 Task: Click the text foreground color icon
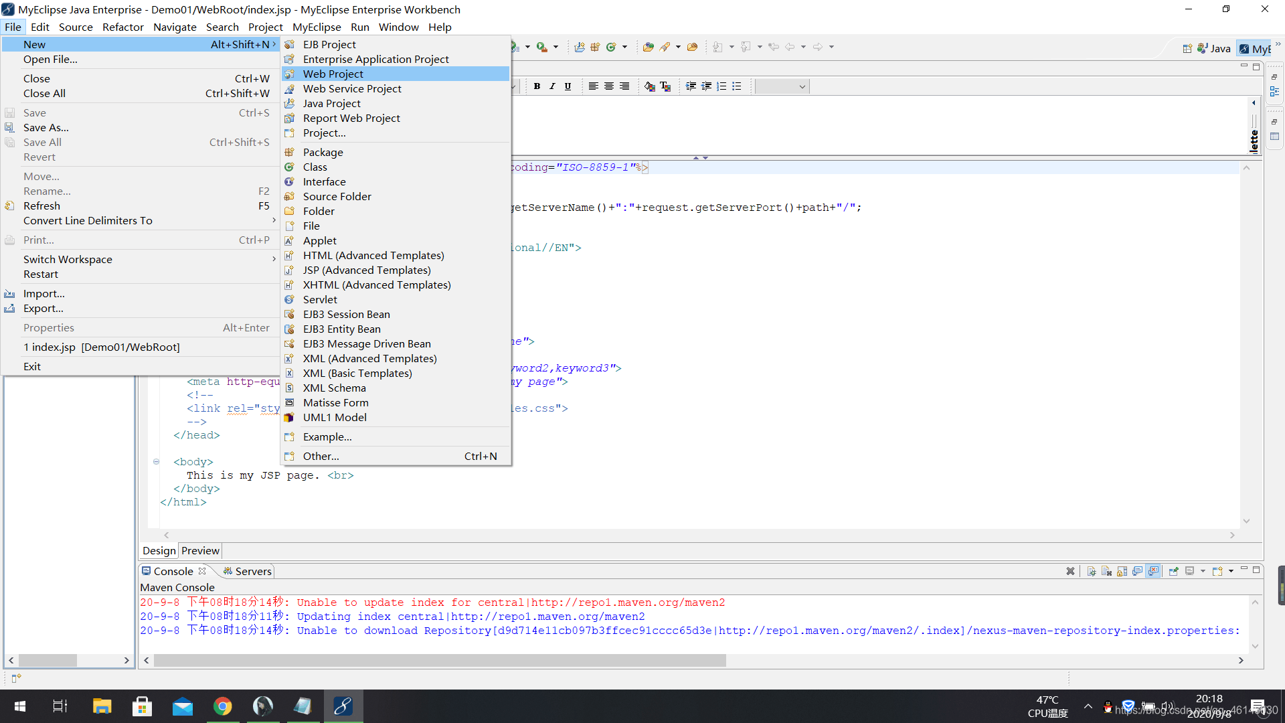point(665,86)
